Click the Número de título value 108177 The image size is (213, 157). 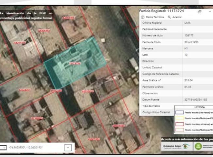click(189, 36)
